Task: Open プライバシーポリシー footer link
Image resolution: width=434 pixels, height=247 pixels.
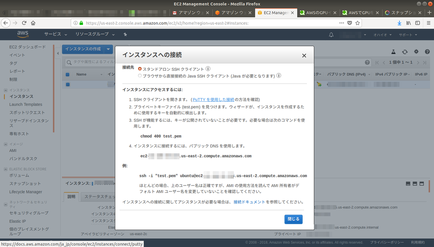Action: (x=387, y=242)
